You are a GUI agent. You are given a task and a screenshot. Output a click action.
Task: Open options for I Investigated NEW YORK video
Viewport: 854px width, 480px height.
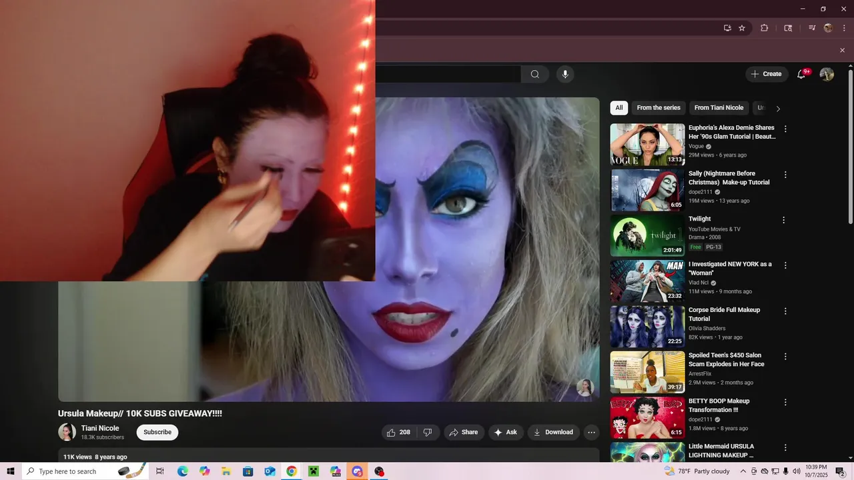pos(785,265)
